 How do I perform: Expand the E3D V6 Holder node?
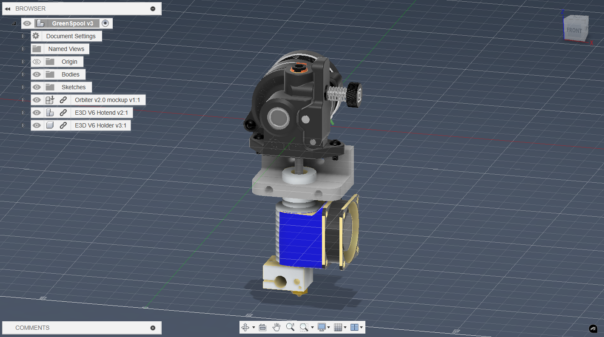point(23,125)
